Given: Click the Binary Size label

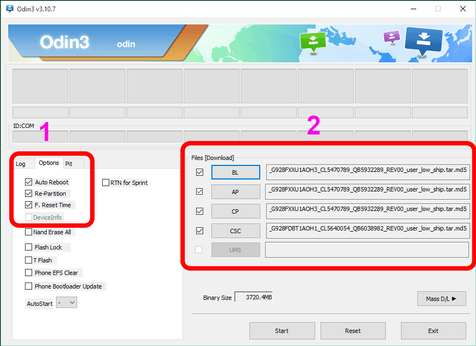Looking at the screenshot, I should [217, 298].
